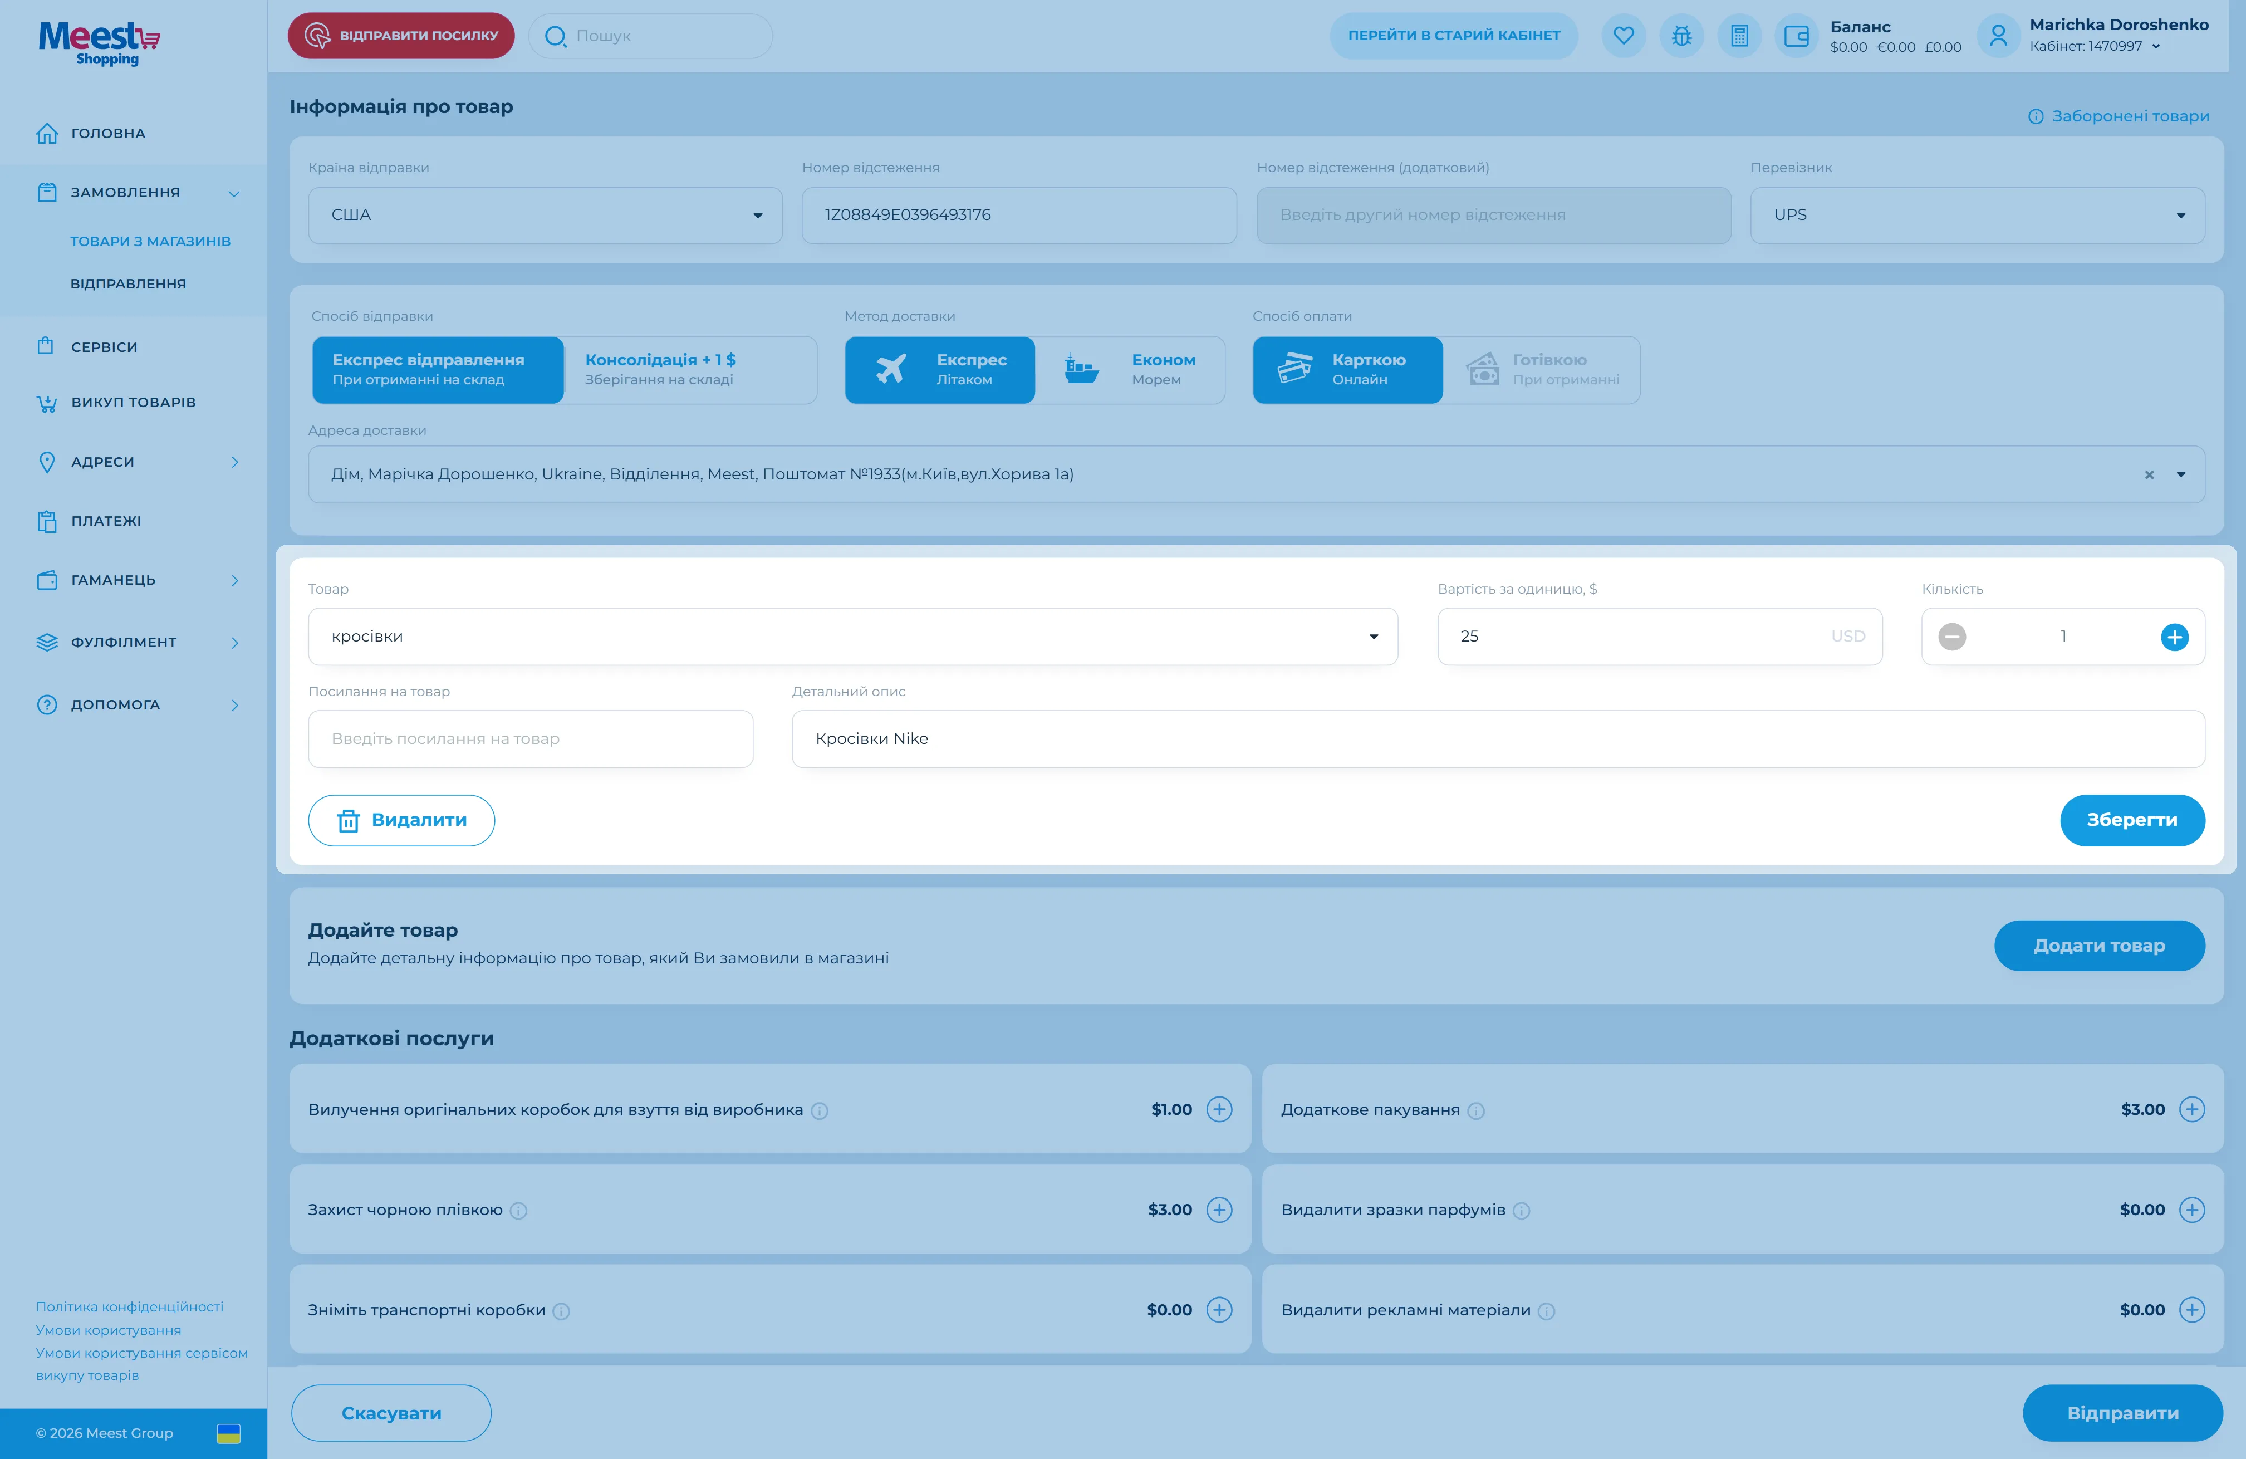Decrease quantity with the minus icon
The height and width of the screenshot is (1459, 2246).
(x=1951, y=637)
